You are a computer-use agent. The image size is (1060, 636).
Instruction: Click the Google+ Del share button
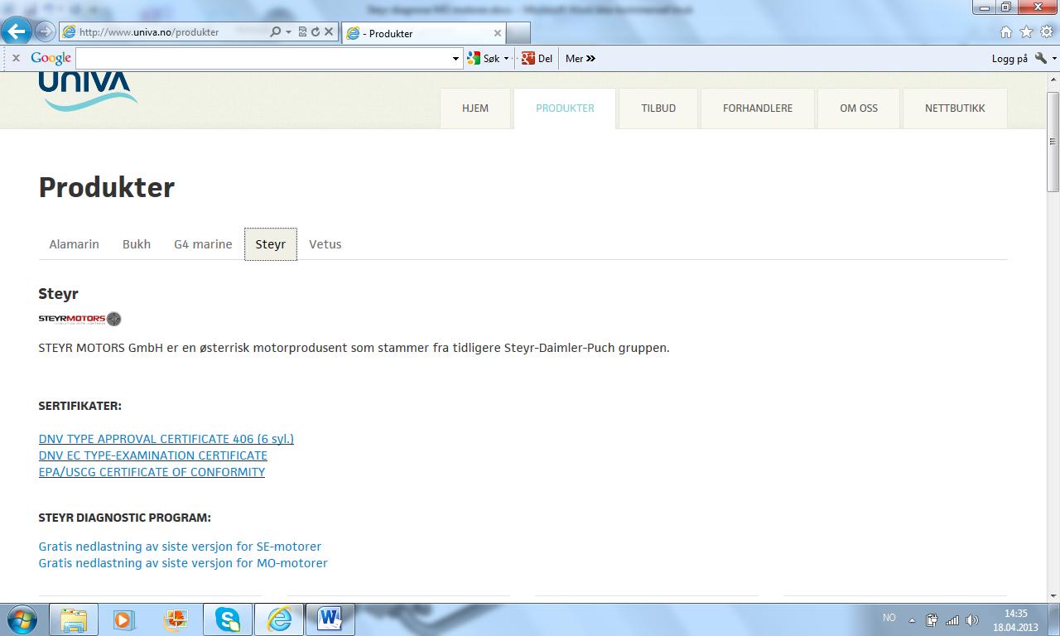click(x=537, y=58)
